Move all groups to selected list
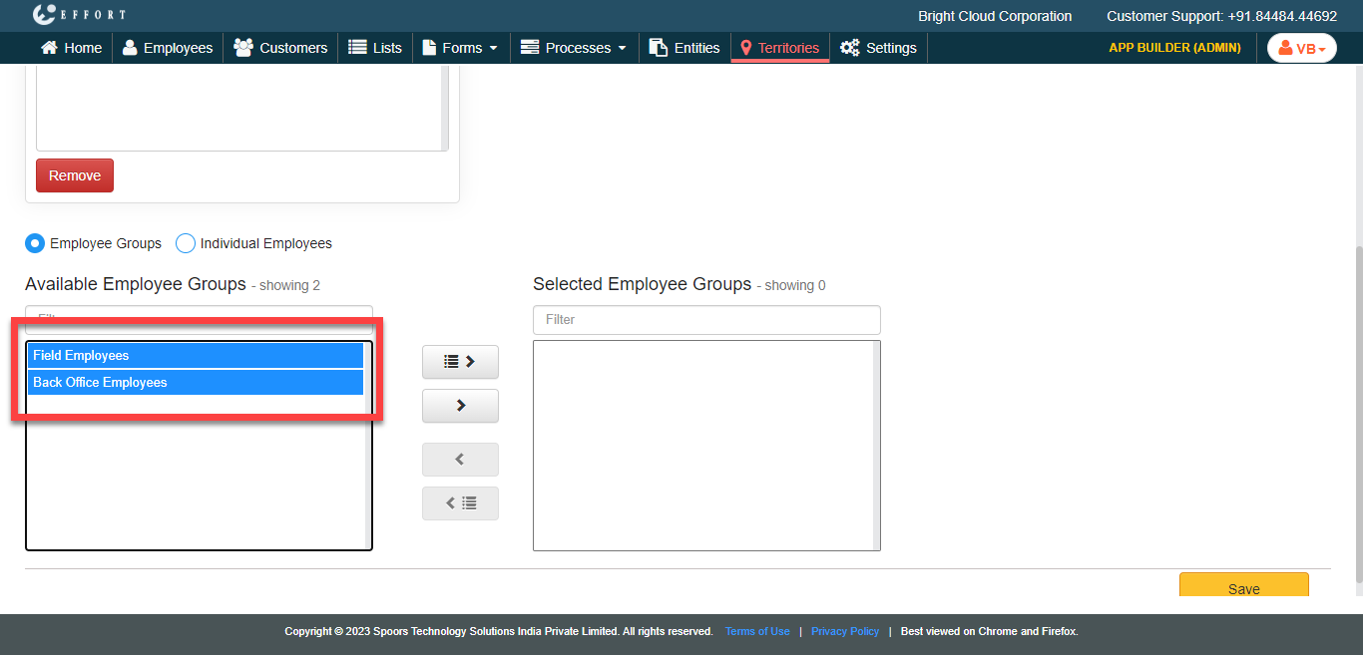1363x655 pixels. pyautogui.click(x=460, y=362)
